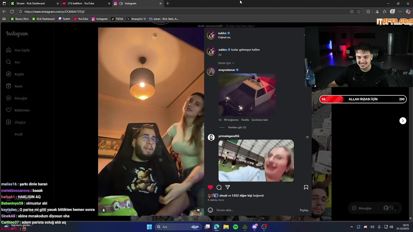
Task: Go to the next post with the right arrow
Action: (403, 121)
